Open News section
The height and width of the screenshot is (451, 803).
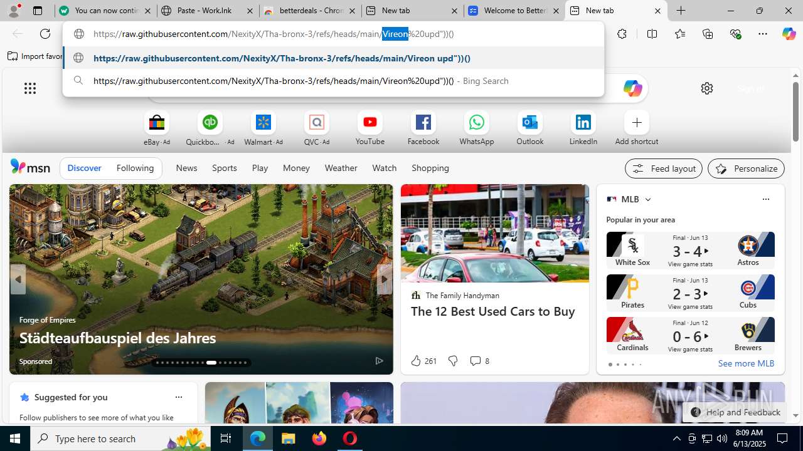(x=186, y=168)
